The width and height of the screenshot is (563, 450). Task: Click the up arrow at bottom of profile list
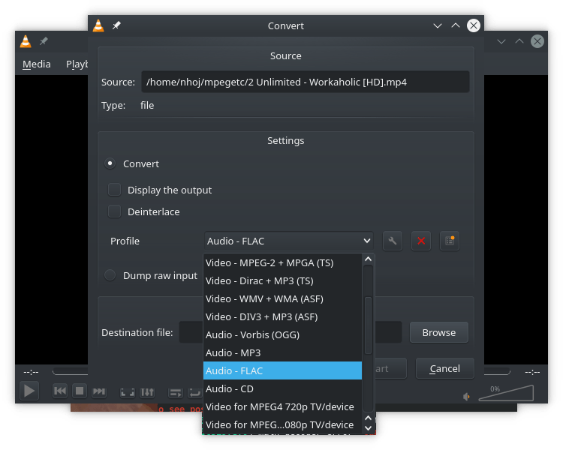click(368, 418)
